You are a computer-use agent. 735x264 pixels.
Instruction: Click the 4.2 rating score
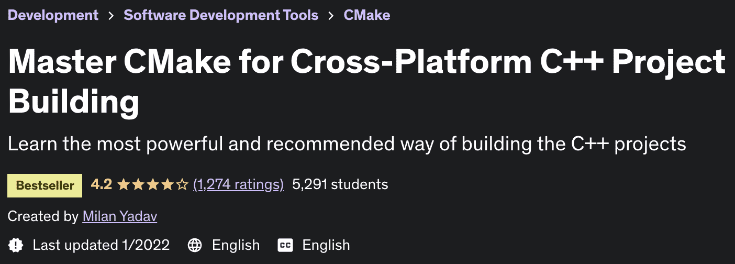102,184
